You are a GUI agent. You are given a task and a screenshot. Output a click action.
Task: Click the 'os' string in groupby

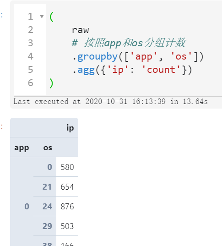click(181, 56)
